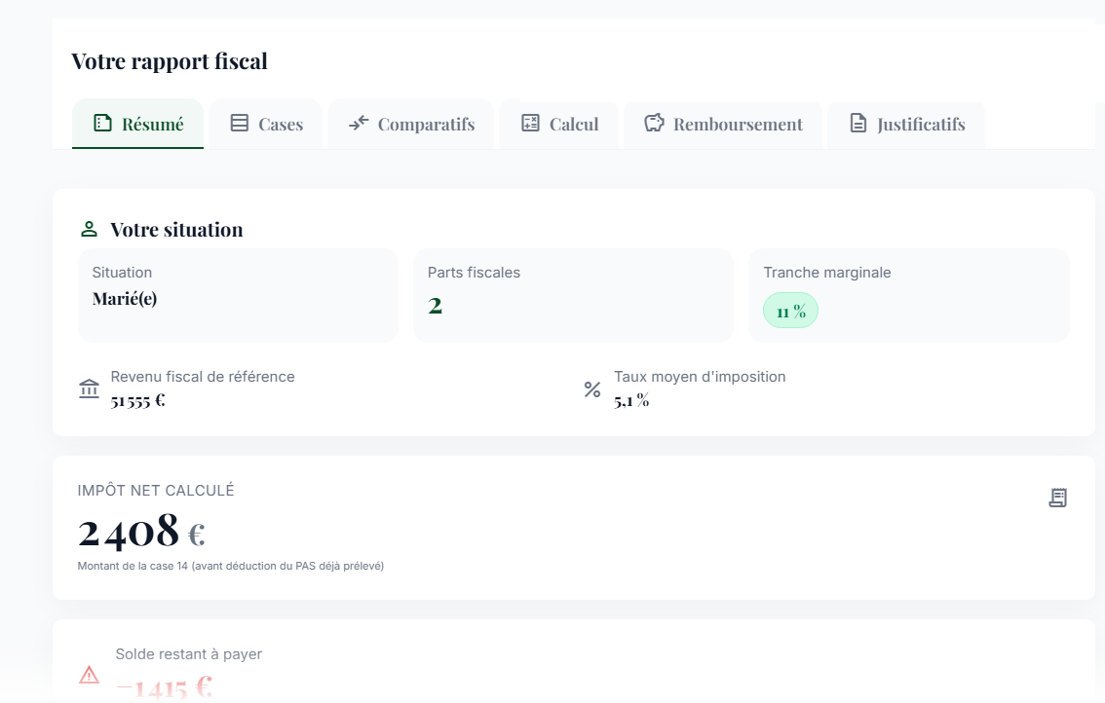Screen dimensions: 1105x703
Task: Select the Remboursement tab
Action: click(723, 125)
